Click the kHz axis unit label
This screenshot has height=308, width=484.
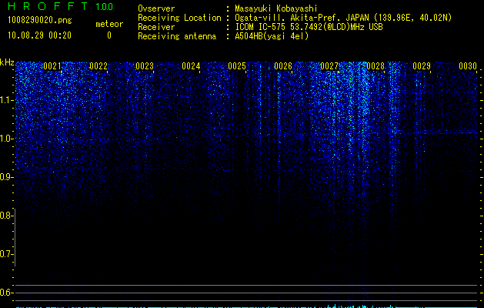(x=7, y=62)
